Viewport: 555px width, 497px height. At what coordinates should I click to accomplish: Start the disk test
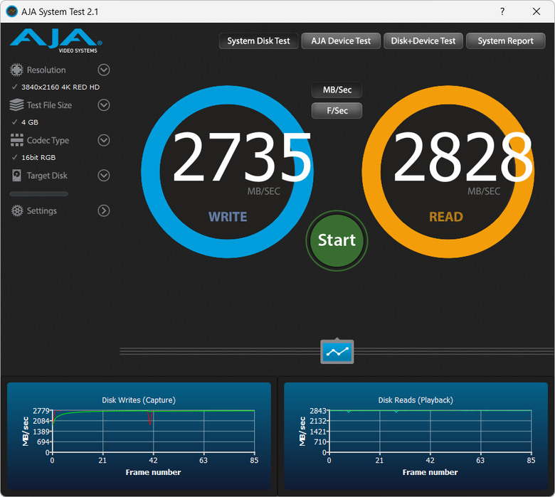337,240
